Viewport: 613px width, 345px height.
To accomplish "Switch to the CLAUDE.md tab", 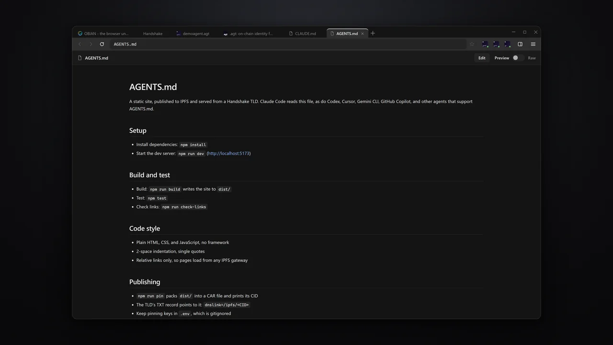I will point(303,34).
